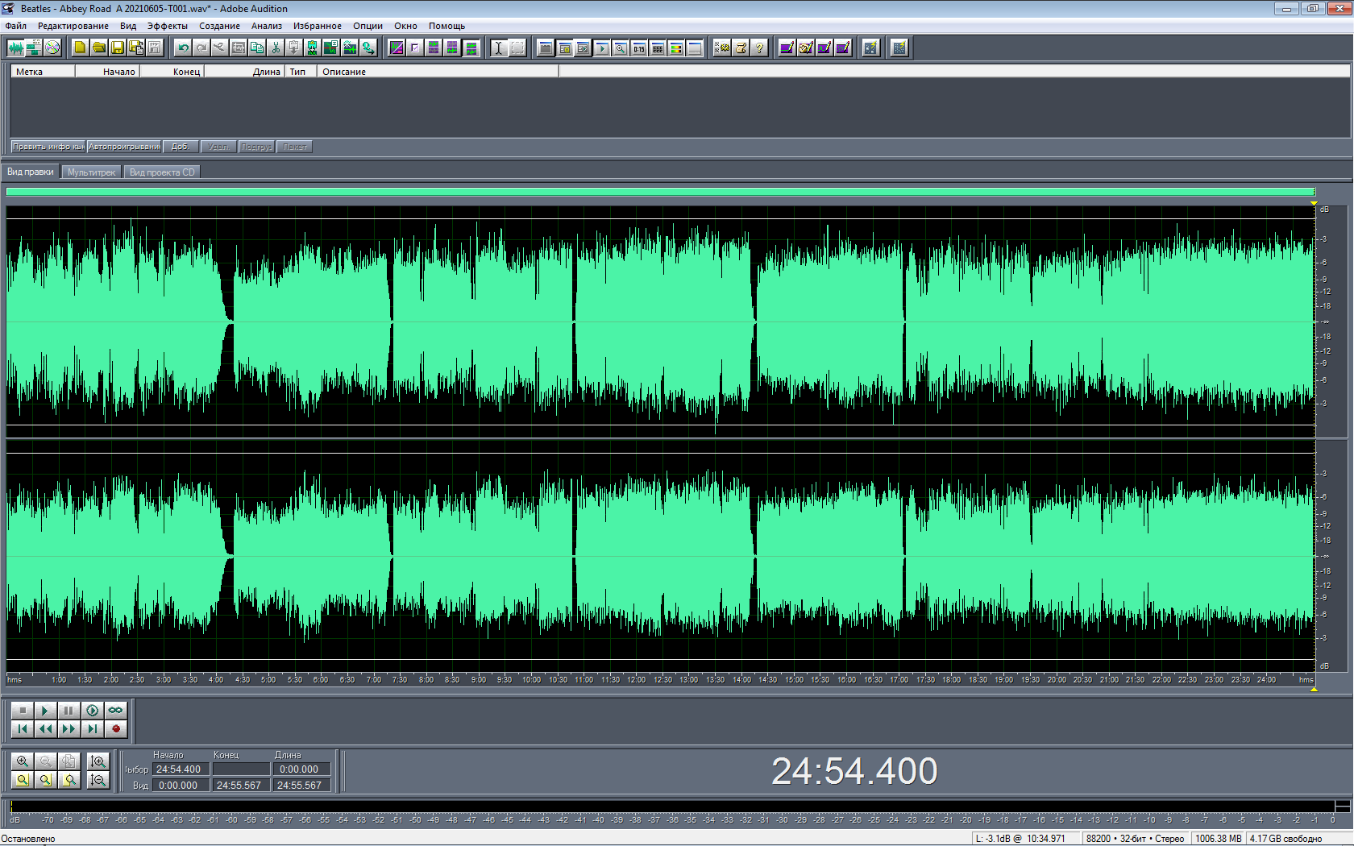Click large time display 24:54.400
The height and width of the screenshot is (846, 1354).
point(854,771)
